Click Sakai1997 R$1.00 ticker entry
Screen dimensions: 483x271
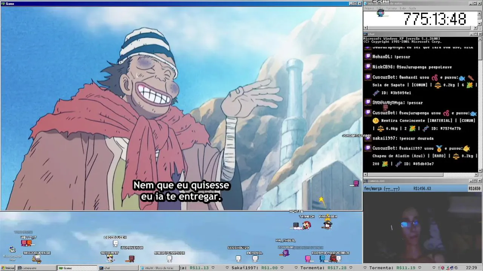coord(255,268)
